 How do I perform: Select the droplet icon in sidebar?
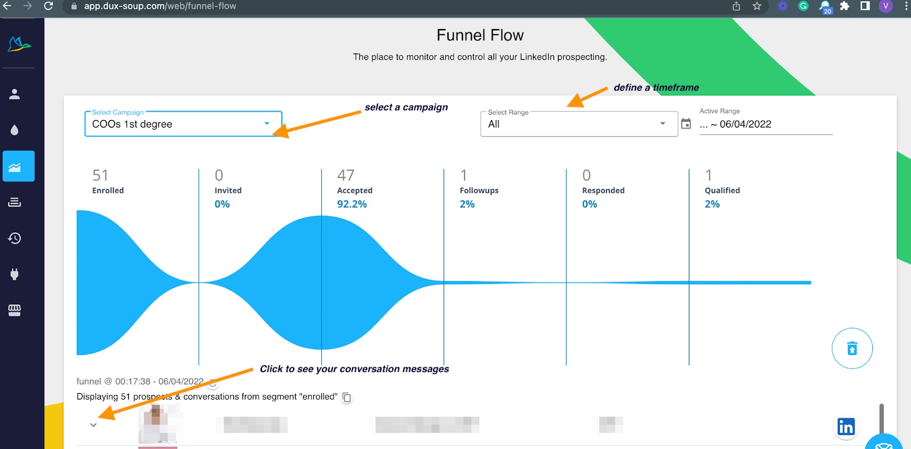tap(15, 130)
